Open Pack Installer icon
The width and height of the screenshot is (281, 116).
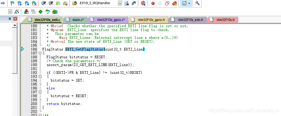(x=55, y=12)
